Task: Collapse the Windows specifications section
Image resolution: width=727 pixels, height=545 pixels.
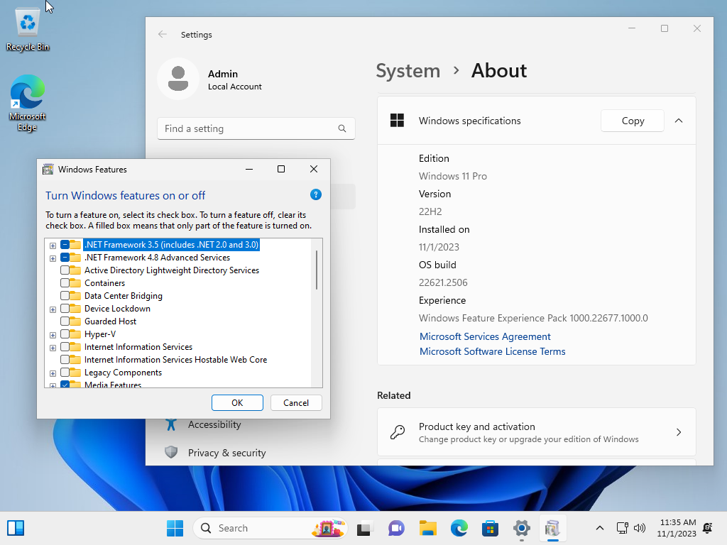Action: (x=678, y=121)
